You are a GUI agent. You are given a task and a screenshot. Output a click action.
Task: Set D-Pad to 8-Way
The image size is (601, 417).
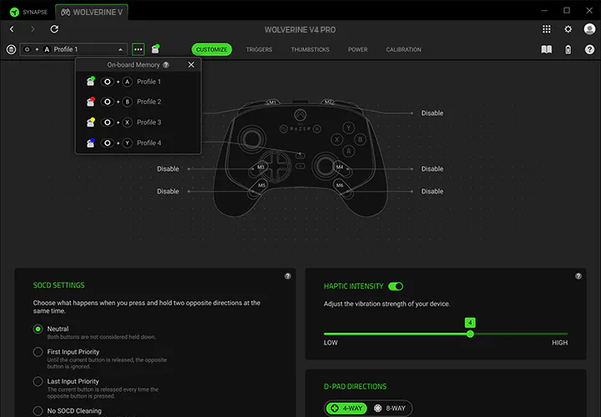[x=390, y=408]
